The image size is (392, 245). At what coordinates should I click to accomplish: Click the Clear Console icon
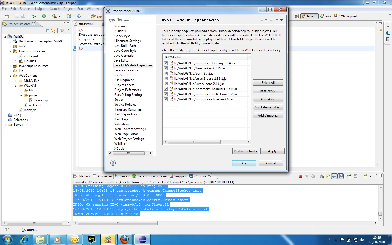[x=321, y=176]
